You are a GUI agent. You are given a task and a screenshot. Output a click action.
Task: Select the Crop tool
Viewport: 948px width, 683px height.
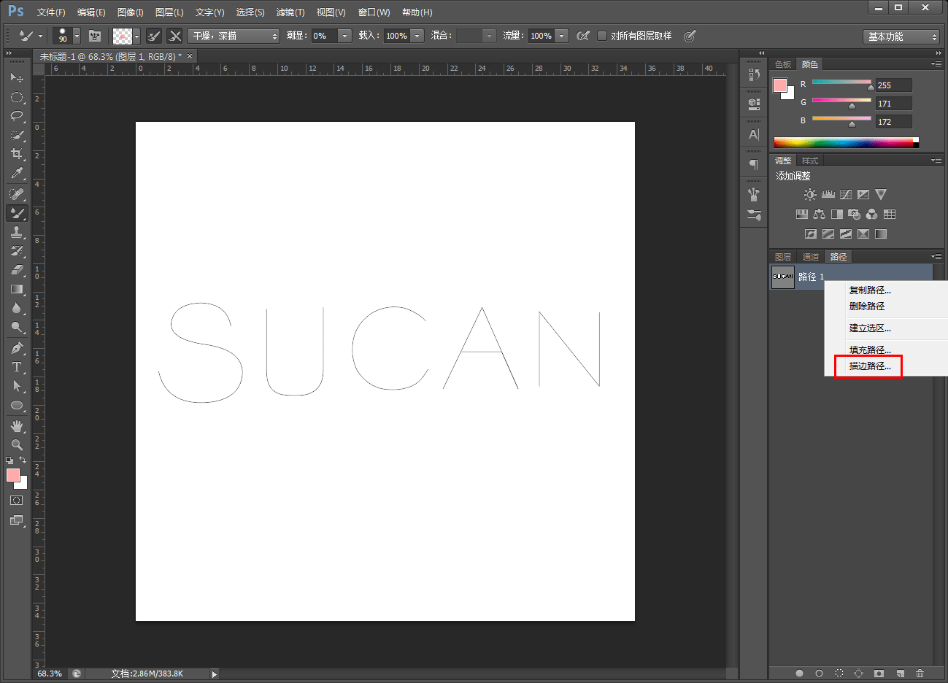pyautogui.click(x=17, y=154)
